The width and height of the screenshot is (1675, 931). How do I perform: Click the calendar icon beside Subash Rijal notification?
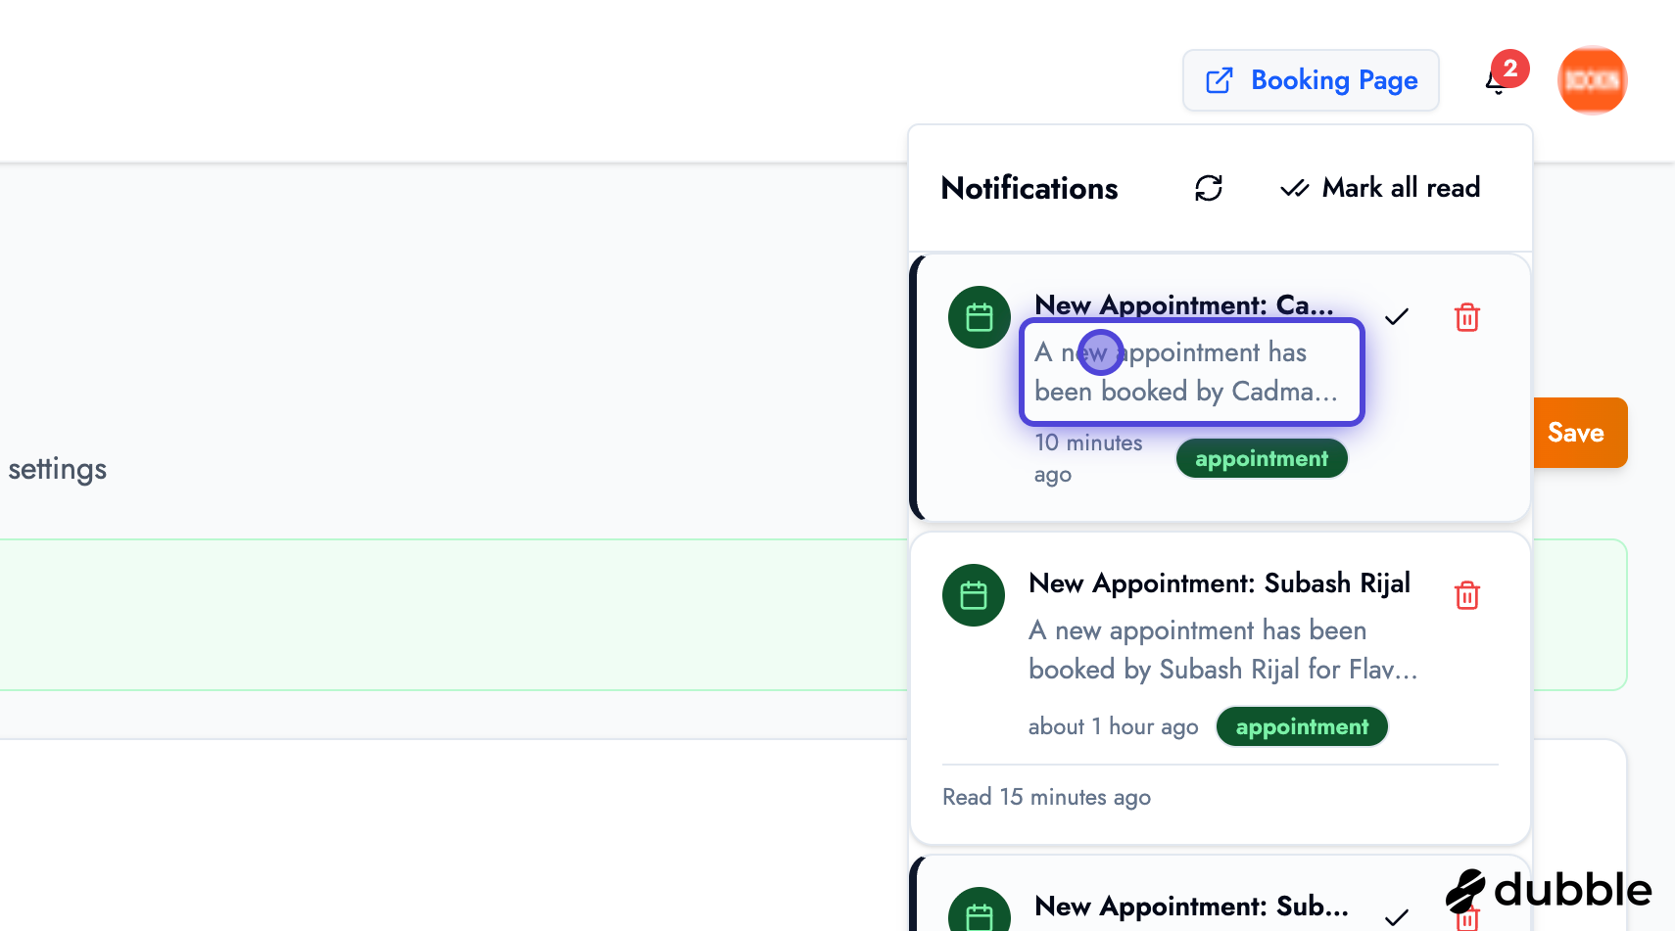pos(973,594)
